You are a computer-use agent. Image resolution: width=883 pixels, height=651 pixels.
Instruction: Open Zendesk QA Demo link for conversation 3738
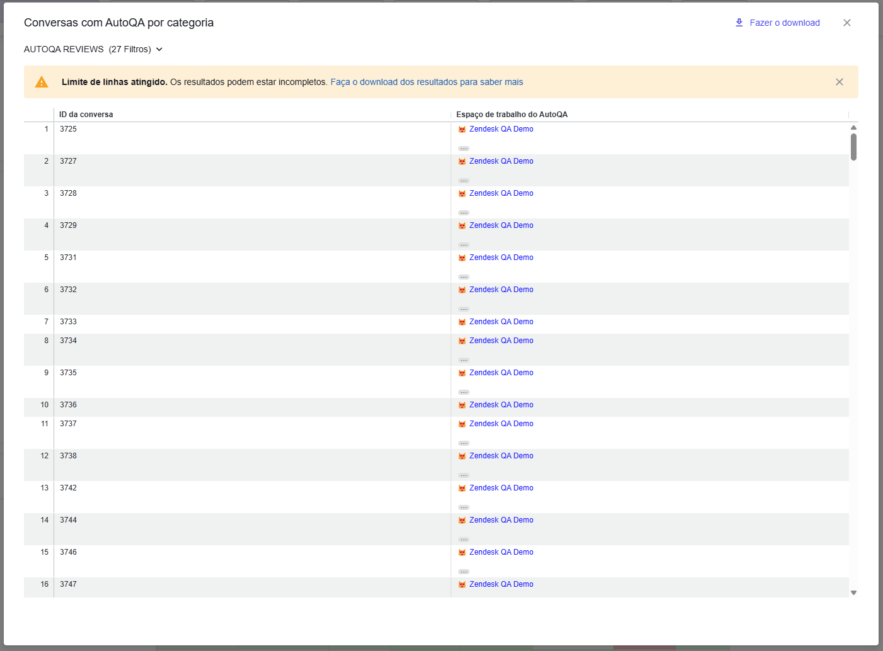(501, 456)
